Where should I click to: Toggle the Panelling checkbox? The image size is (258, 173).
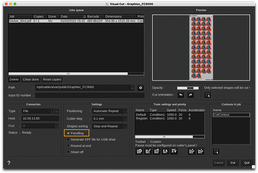[x=69, y=133]
